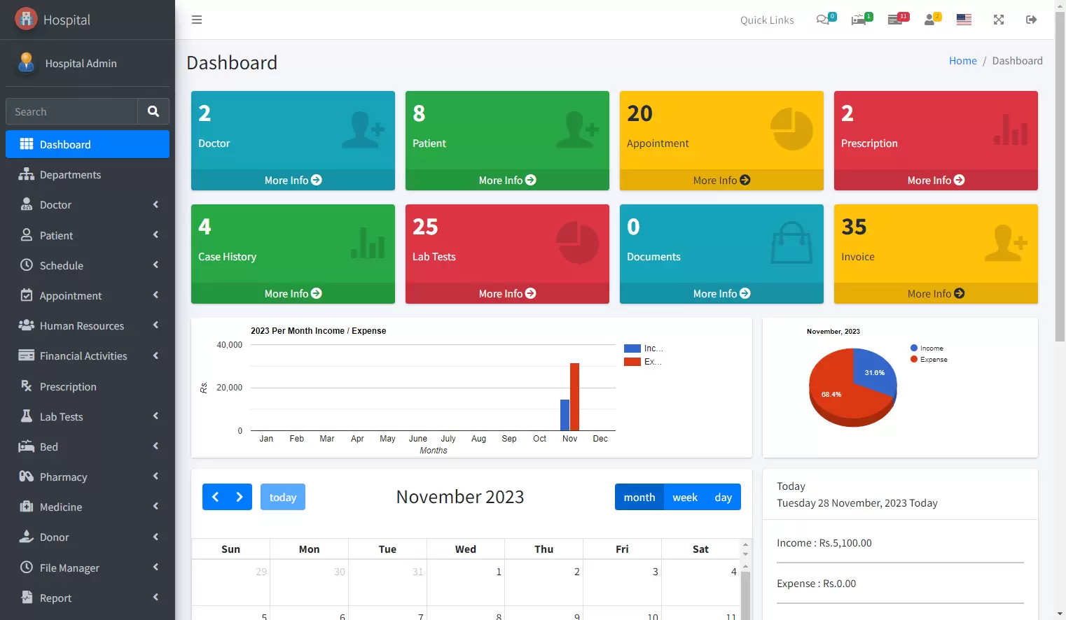Expand the Appointment sidebar menu chevron

(x=155, y=295)
